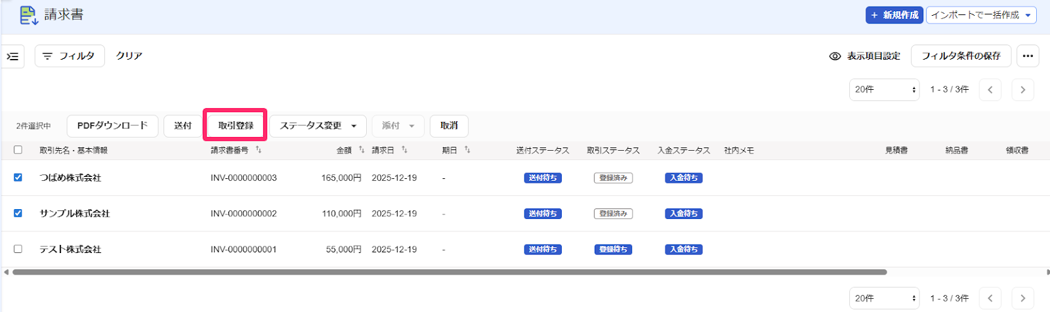Viewport: 1050px width, 312px height.
Task: Click the 取引先名・基本情報 column header
Action: [73, 150]
